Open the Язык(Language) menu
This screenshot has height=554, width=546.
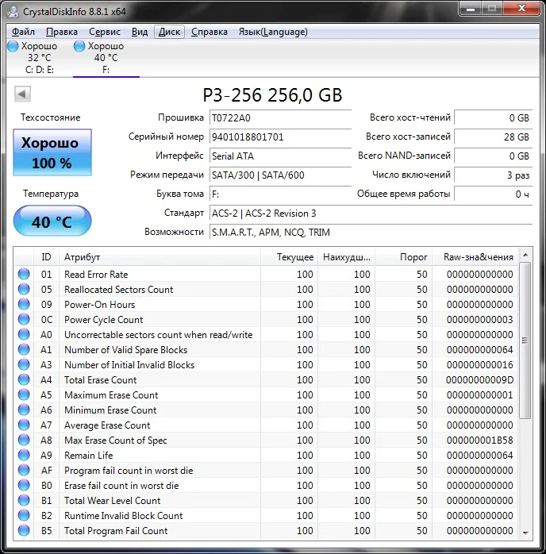tap(273, 32)
